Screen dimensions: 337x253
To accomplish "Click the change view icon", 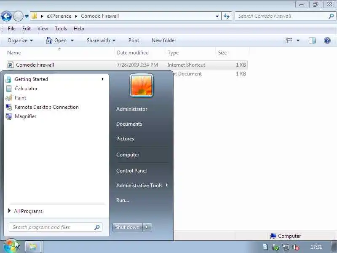I will pyautogui.click(x=289, y=40).
